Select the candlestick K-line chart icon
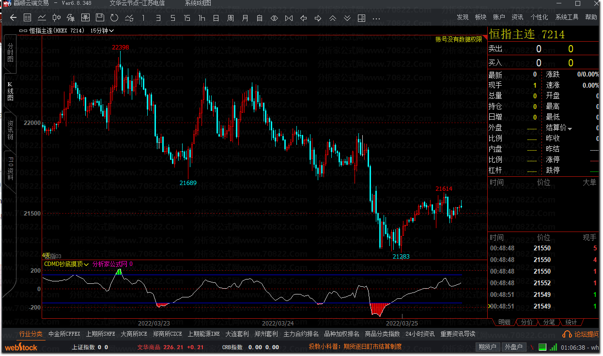The image size is (603, 356). point(57,18)
